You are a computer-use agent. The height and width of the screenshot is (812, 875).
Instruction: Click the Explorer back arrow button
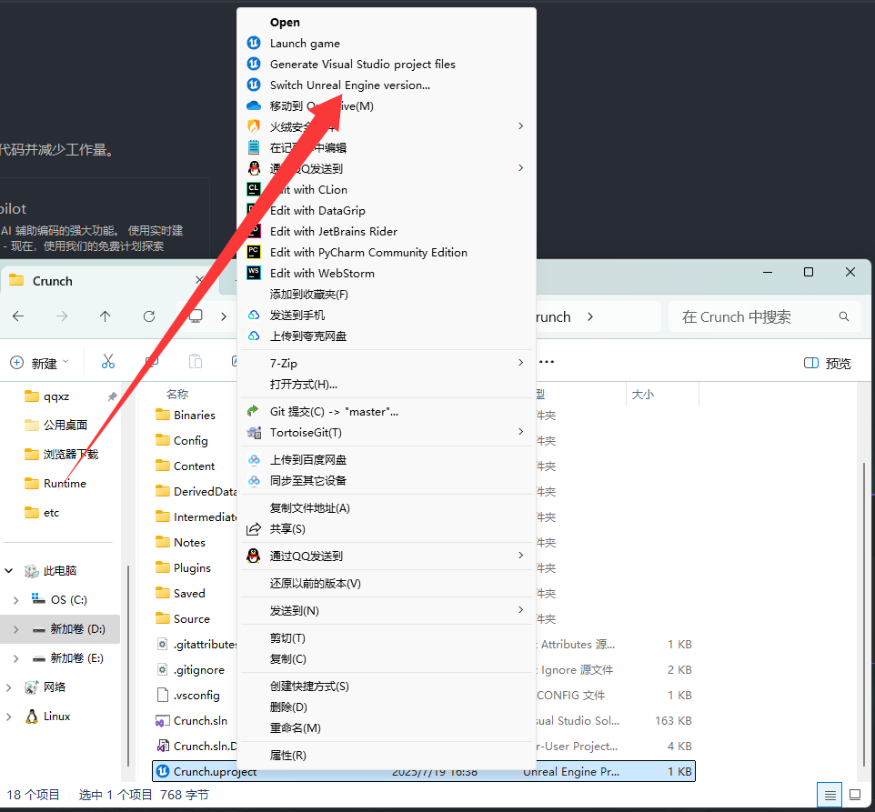(x=18, y=316)
